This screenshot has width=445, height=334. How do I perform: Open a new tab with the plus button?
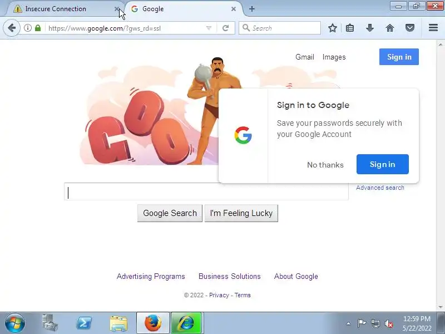coord(252,9)
